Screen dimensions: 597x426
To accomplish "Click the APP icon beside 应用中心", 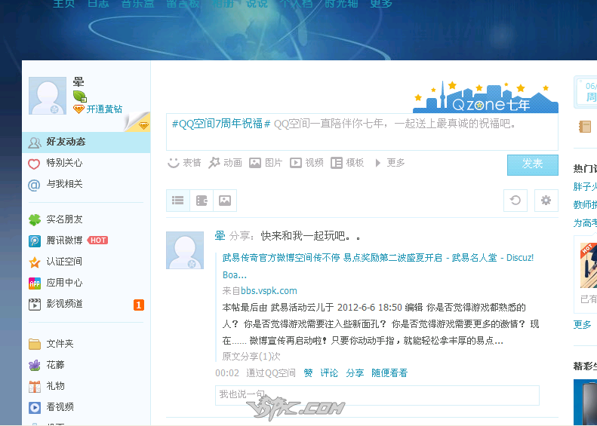I will [x=34, y=283].
